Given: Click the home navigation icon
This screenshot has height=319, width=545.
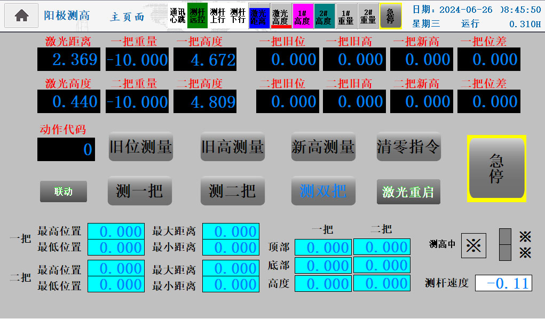Looking at the screenshot, I should tap(21, 15).
